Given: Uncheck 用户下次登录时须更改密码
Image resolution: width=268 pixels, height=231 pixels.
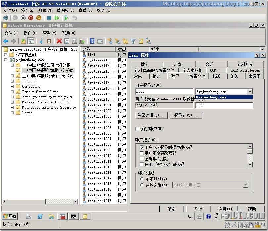Looking at the screenshot, I should point(142,147).
